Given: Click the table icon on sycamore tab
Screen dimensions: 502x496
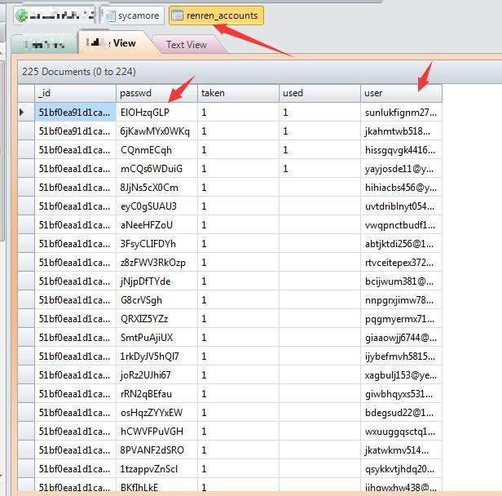Looking at the screenshot, I should [x=111, y=15].
